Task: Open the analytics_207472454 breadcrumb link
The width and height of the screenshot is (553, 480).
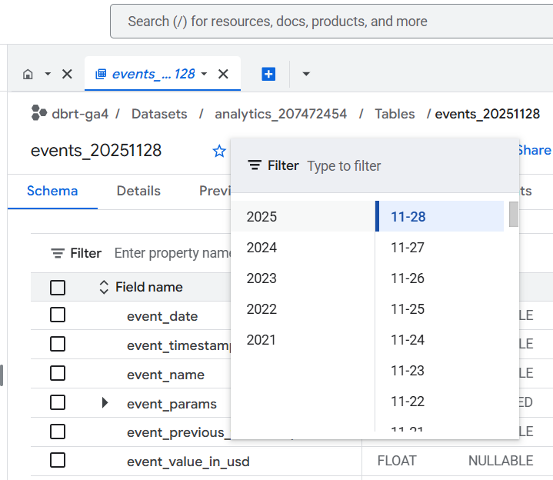Action: click(281, 114)
